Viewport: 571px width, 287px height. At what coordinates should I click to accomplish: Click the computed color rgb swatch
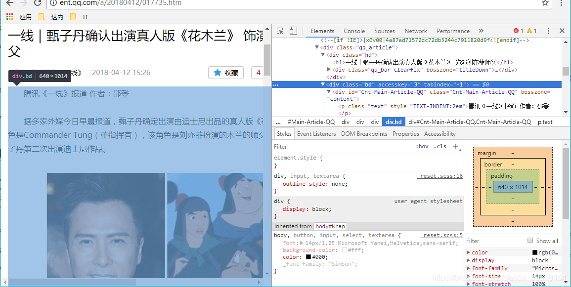[534, 252]
